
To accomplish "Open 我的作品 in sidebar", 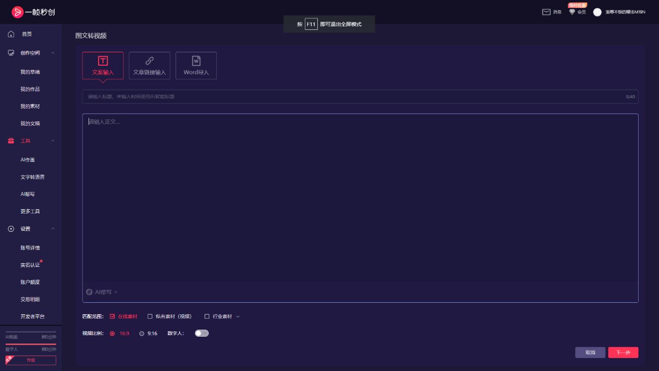I will [30, 89].
